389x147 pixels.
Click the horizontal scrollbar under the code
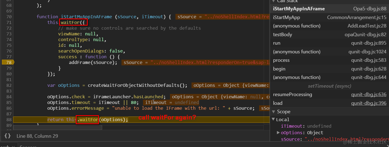pos(57,127)
